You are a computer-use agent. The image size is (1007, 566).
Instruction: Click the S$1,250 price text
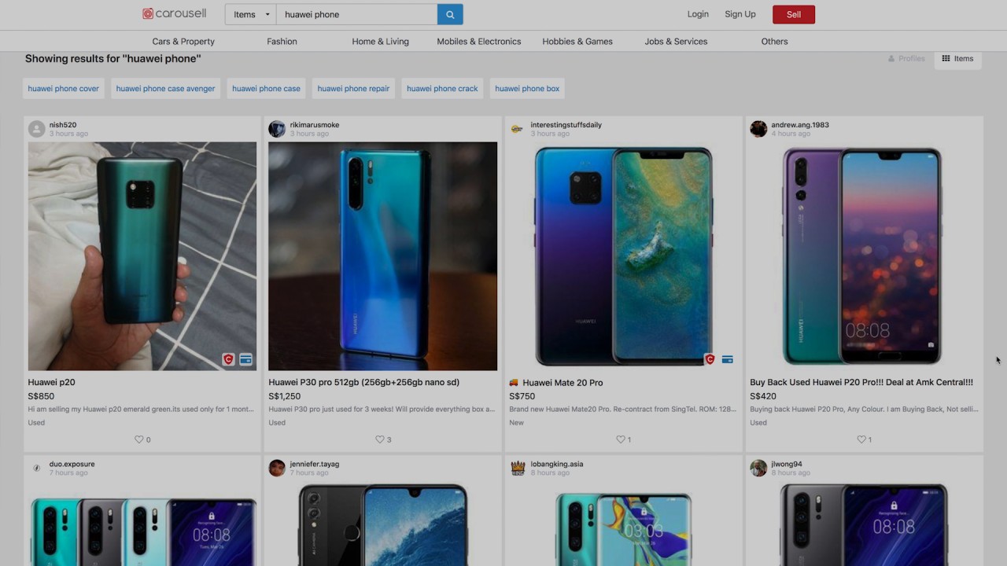pyautogui.click(x=285, y=396)
